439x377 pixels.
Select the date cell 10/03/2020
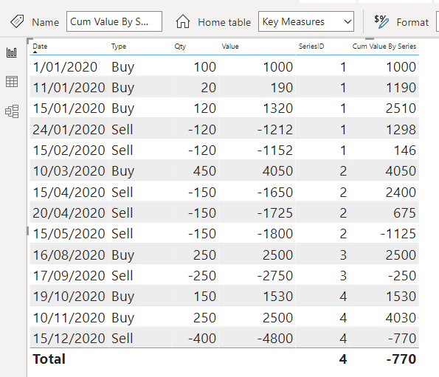pyautogui.click(x=69, y=171)
